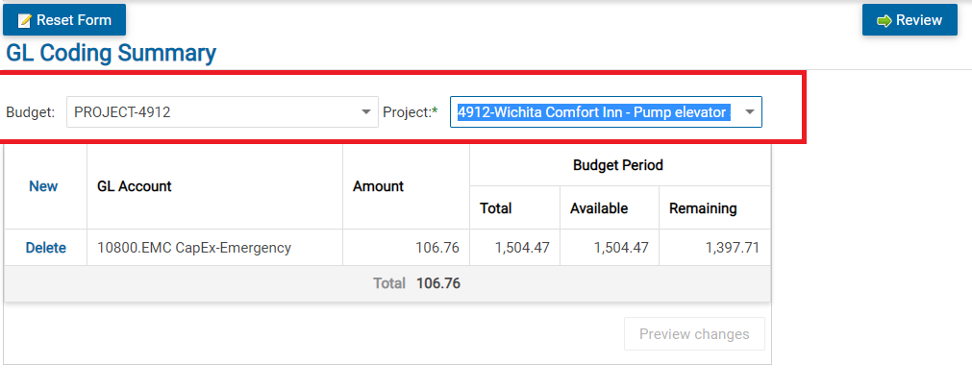The height and width of the screenshot is (388, 972).
Task: Click the Amount column header
Action: [378, 186]
